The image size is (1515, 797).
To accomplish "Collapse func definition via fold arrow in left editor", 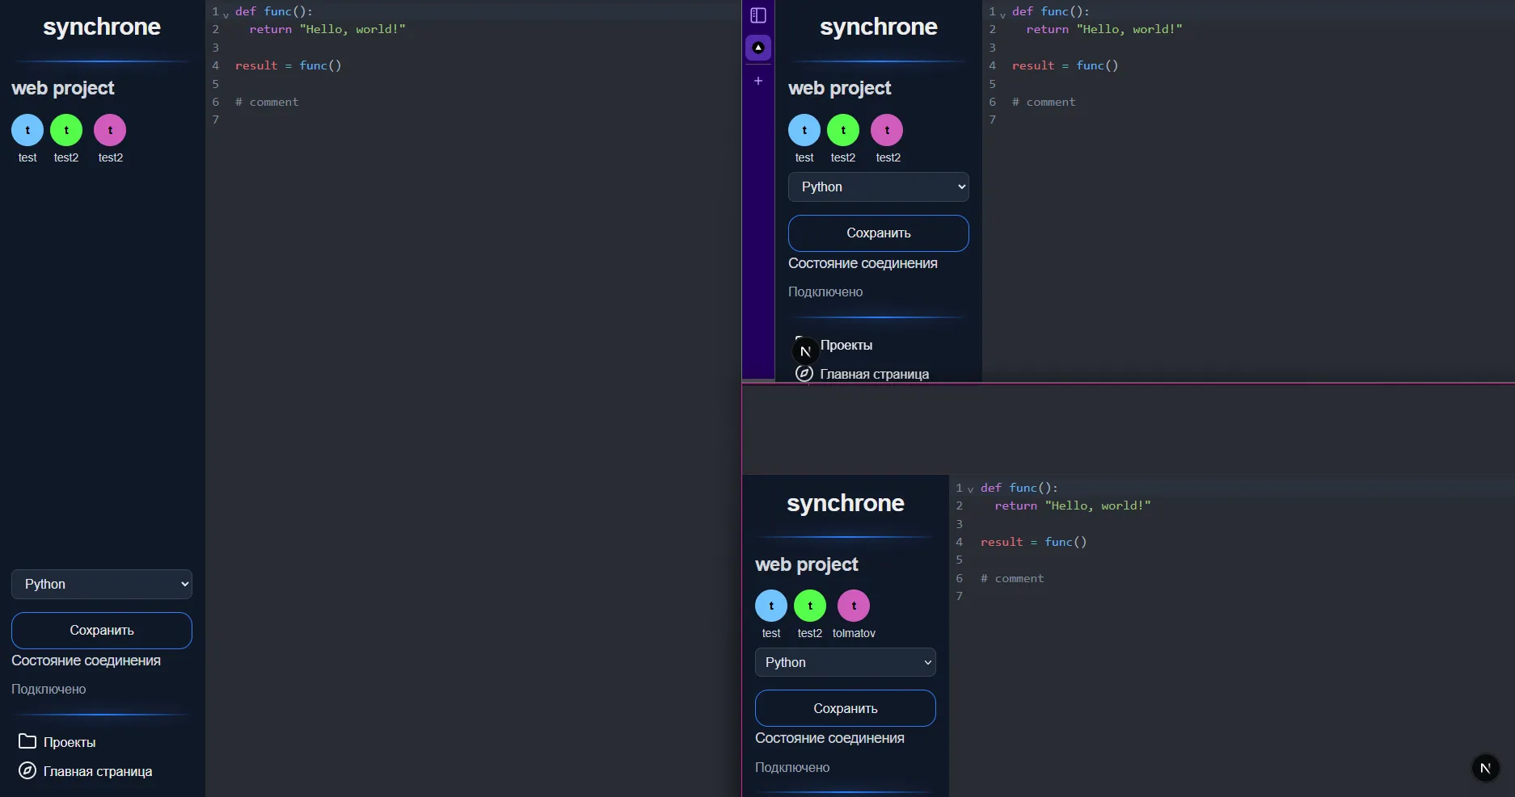I will (225, 14).
